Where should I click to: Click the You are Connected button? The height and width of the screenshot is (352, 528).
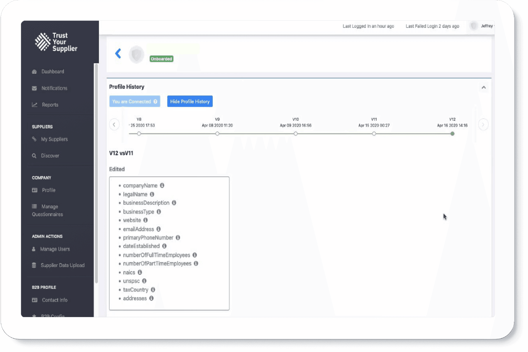(x=135, y=101)
